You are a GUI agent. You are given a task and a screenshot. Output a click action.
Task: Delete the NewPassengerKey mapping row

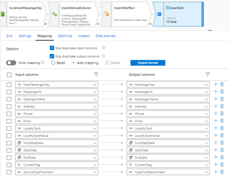(x=222, y=84)
